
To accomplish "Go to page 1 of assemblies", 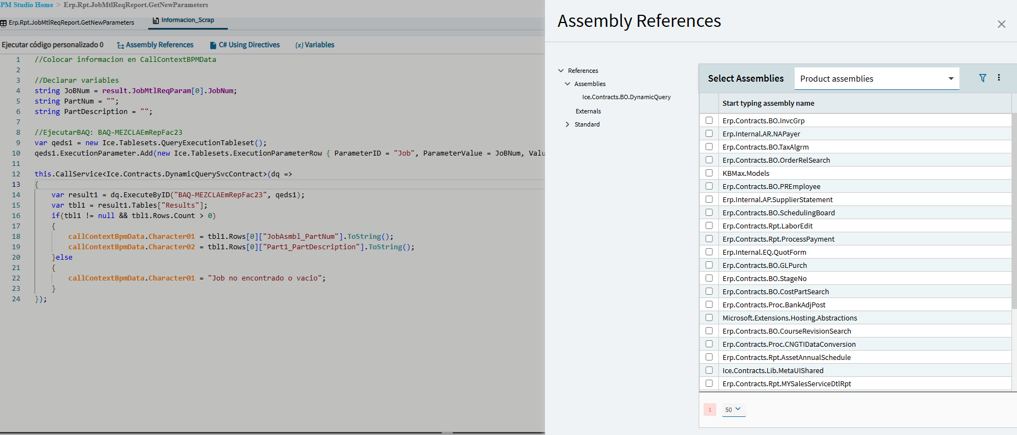I will point(710,409).
